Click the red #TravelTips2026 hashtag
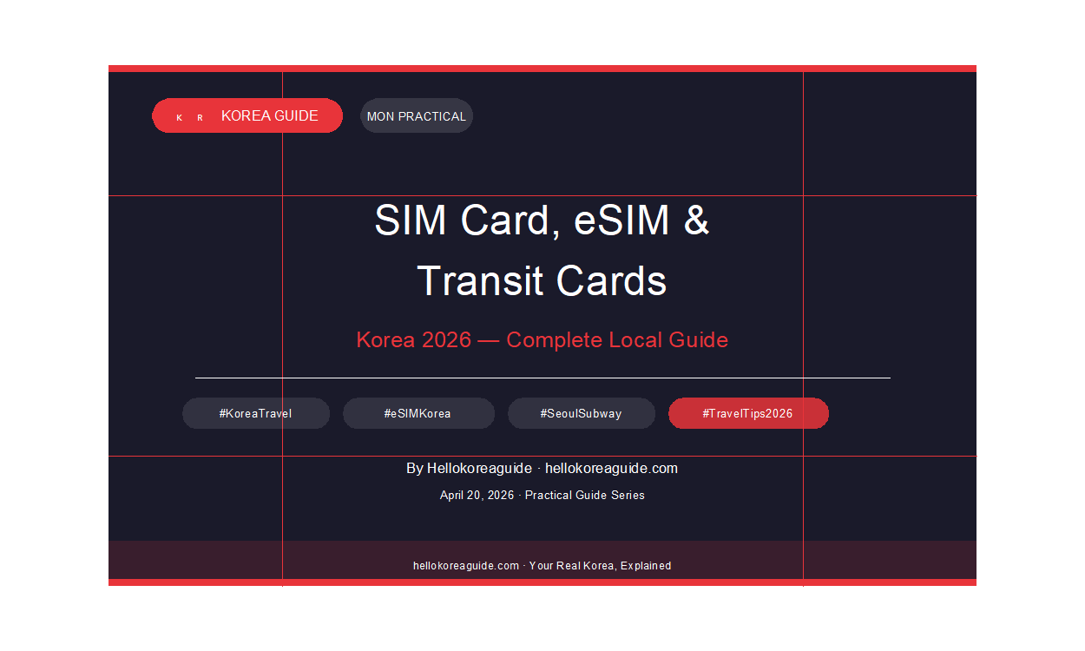The width and height of the screenshot is (1085, 651). tap(747, 414)
